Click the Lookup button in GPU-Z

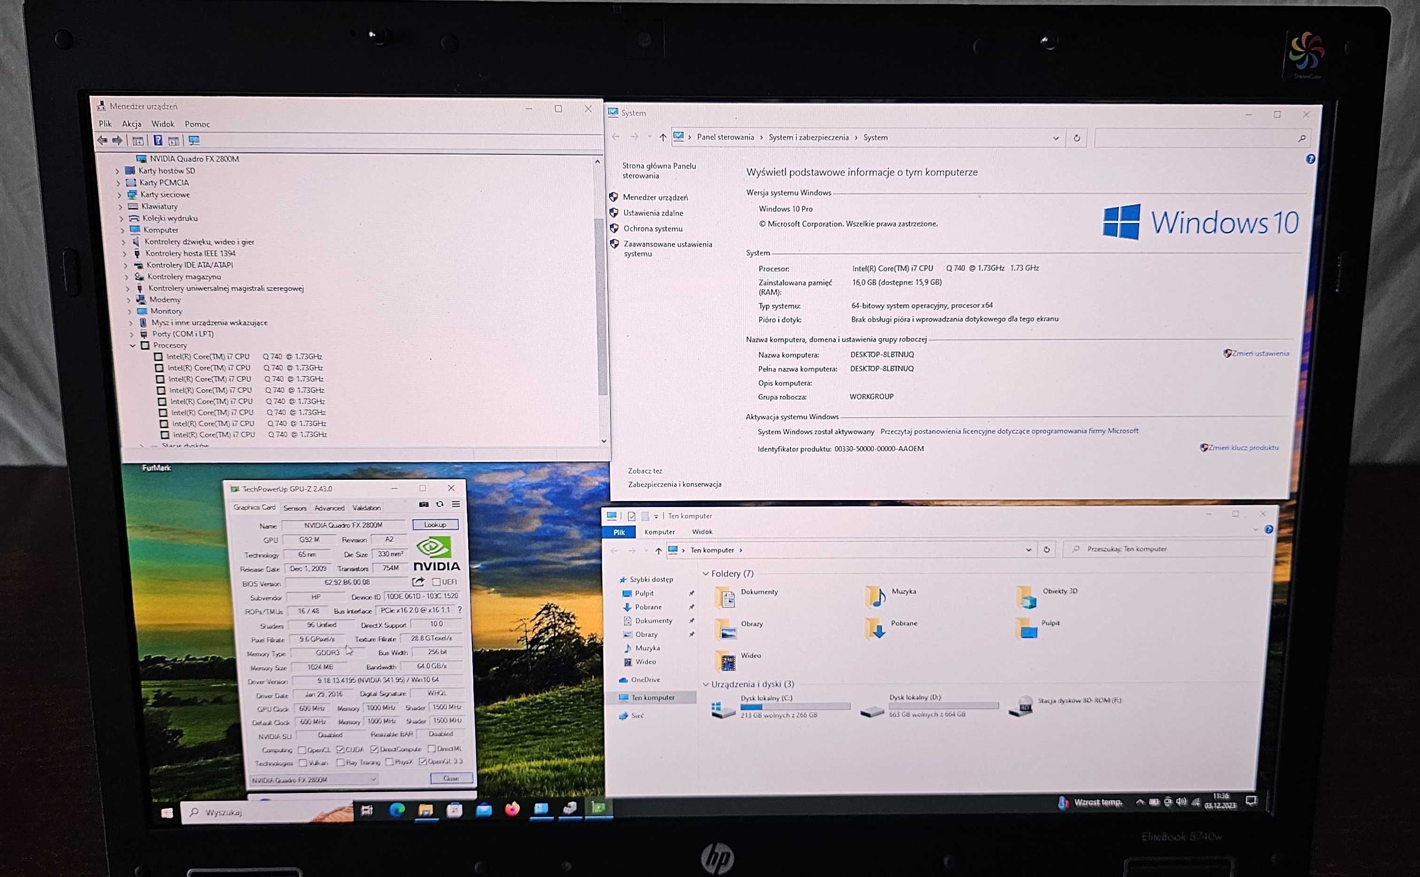[x=435, y=524]
